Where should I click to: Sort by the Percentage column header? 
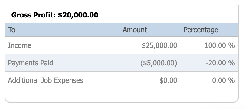click(x=209, y=30)
